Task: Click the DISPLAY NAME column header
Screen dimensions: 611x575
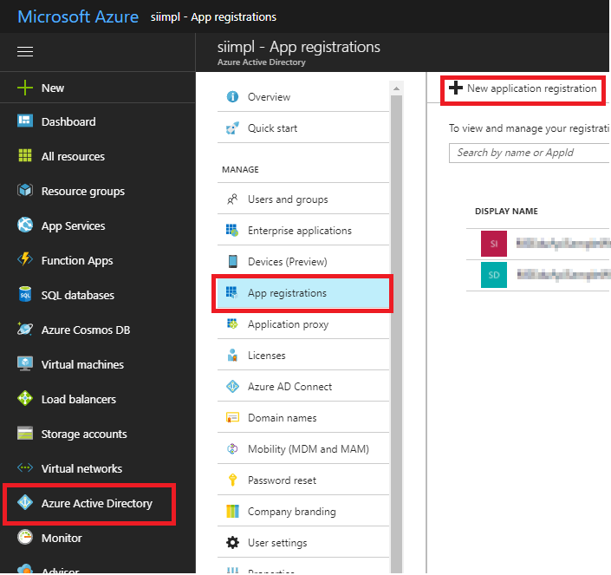Action: point(506,211)
